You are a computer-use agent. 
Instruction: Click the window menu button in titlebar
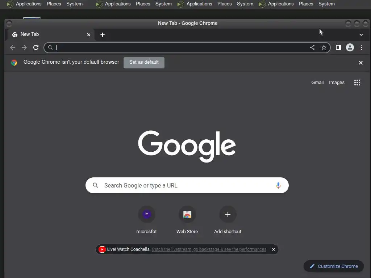[9, 24]
